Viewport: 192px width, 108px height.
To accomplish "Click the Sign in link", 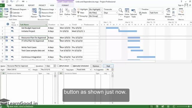I will click(181, 5).
